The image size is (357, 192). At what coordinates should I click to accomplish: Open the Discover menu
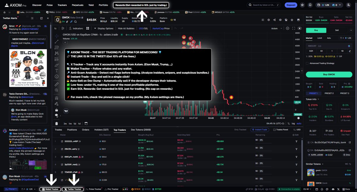tap(37, 5)
